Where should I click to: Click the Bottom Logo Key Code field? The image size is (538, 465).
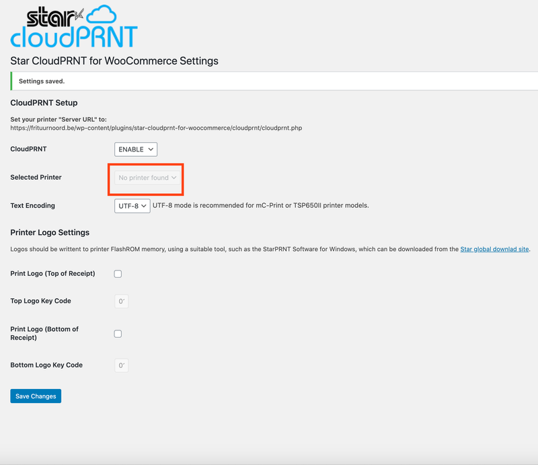[122, 365]
